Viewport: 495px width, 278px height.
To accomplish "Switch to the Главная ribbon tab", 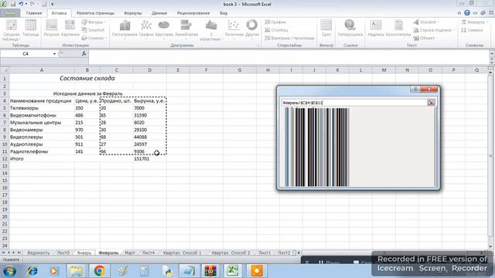I will point(34,13).
